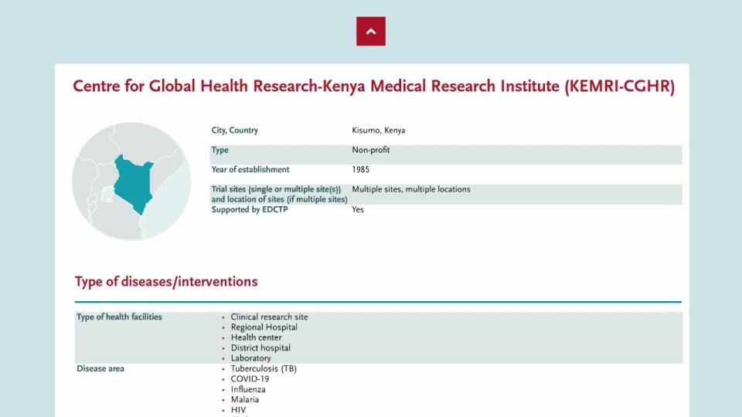Viewport: 742px width, 417px height.
Task: Select the 'Laboratory' facility entry
Action: (250, 358)
